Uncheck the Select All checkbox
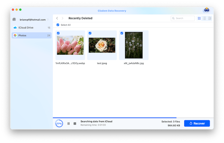This screenshot has width=224, height=143. 58,25
